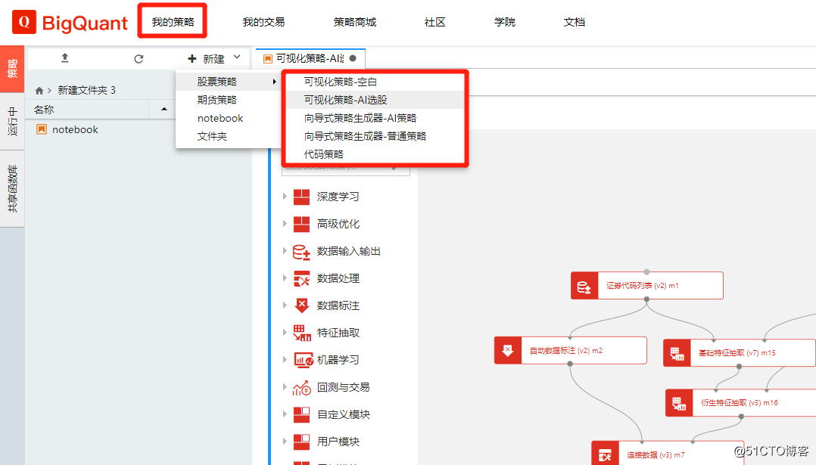Viewport: 816px width, 465px height.
Task: Click the 机器学习 monitor icon
Action: [303, 360]
